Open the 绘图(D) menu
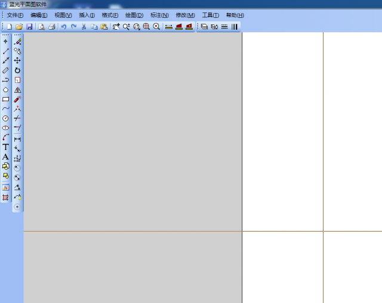The height and width of the screenshot is (303, 382). pos(134,15)
